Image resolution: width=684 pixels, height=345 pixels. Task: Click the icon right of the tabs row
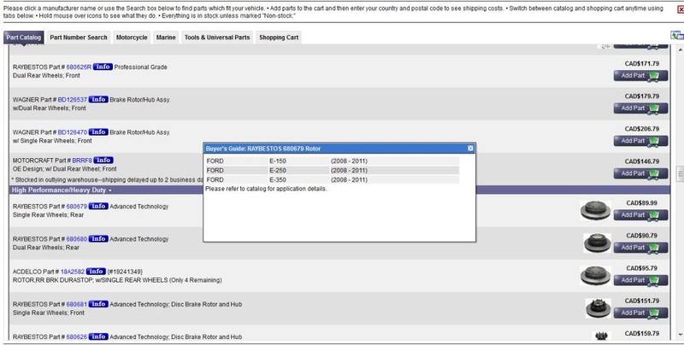(x=677, y=36)
